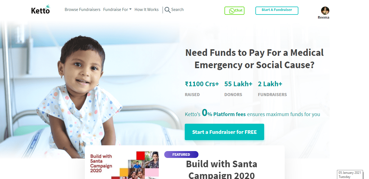Click the date tooltip showing 05 January 2021
Viewport: 369px width, 179px height.
pyautogui.click(x=350, y=175)
